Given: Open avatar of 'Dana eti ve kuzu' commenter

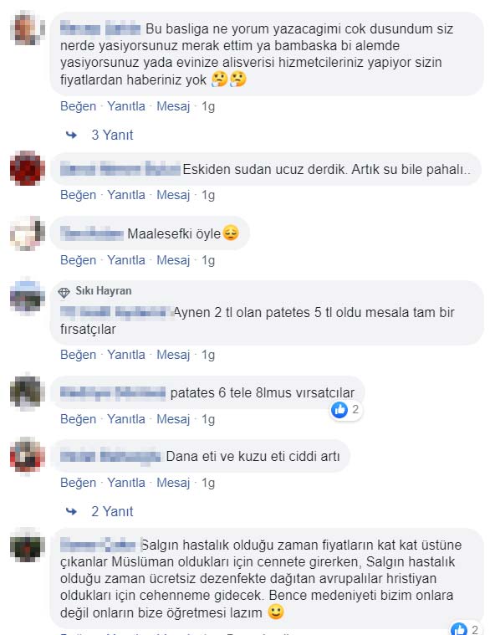Looking at the screenshot, I should coord(28,454).
